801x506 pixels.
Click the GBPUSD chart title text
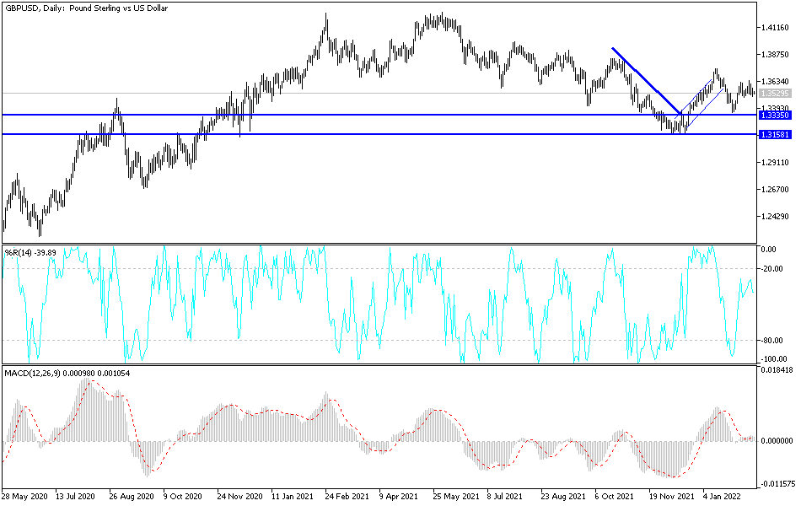(84, 9)
